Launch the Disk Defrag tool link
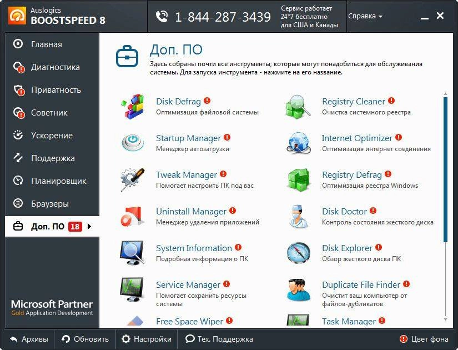 [x=178, y=102]
